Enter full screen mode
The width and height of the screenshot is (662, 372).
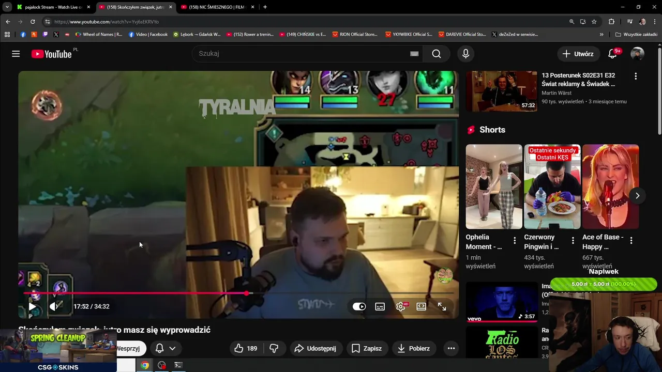coord(442,306)
